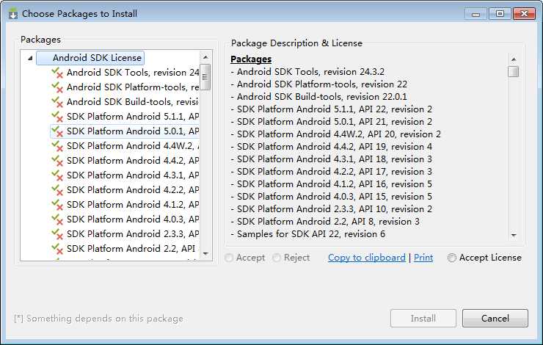Select SDK Platform Android 4.4W.2 tree row
The image size is (543, 345).
(x=133, y=146)
